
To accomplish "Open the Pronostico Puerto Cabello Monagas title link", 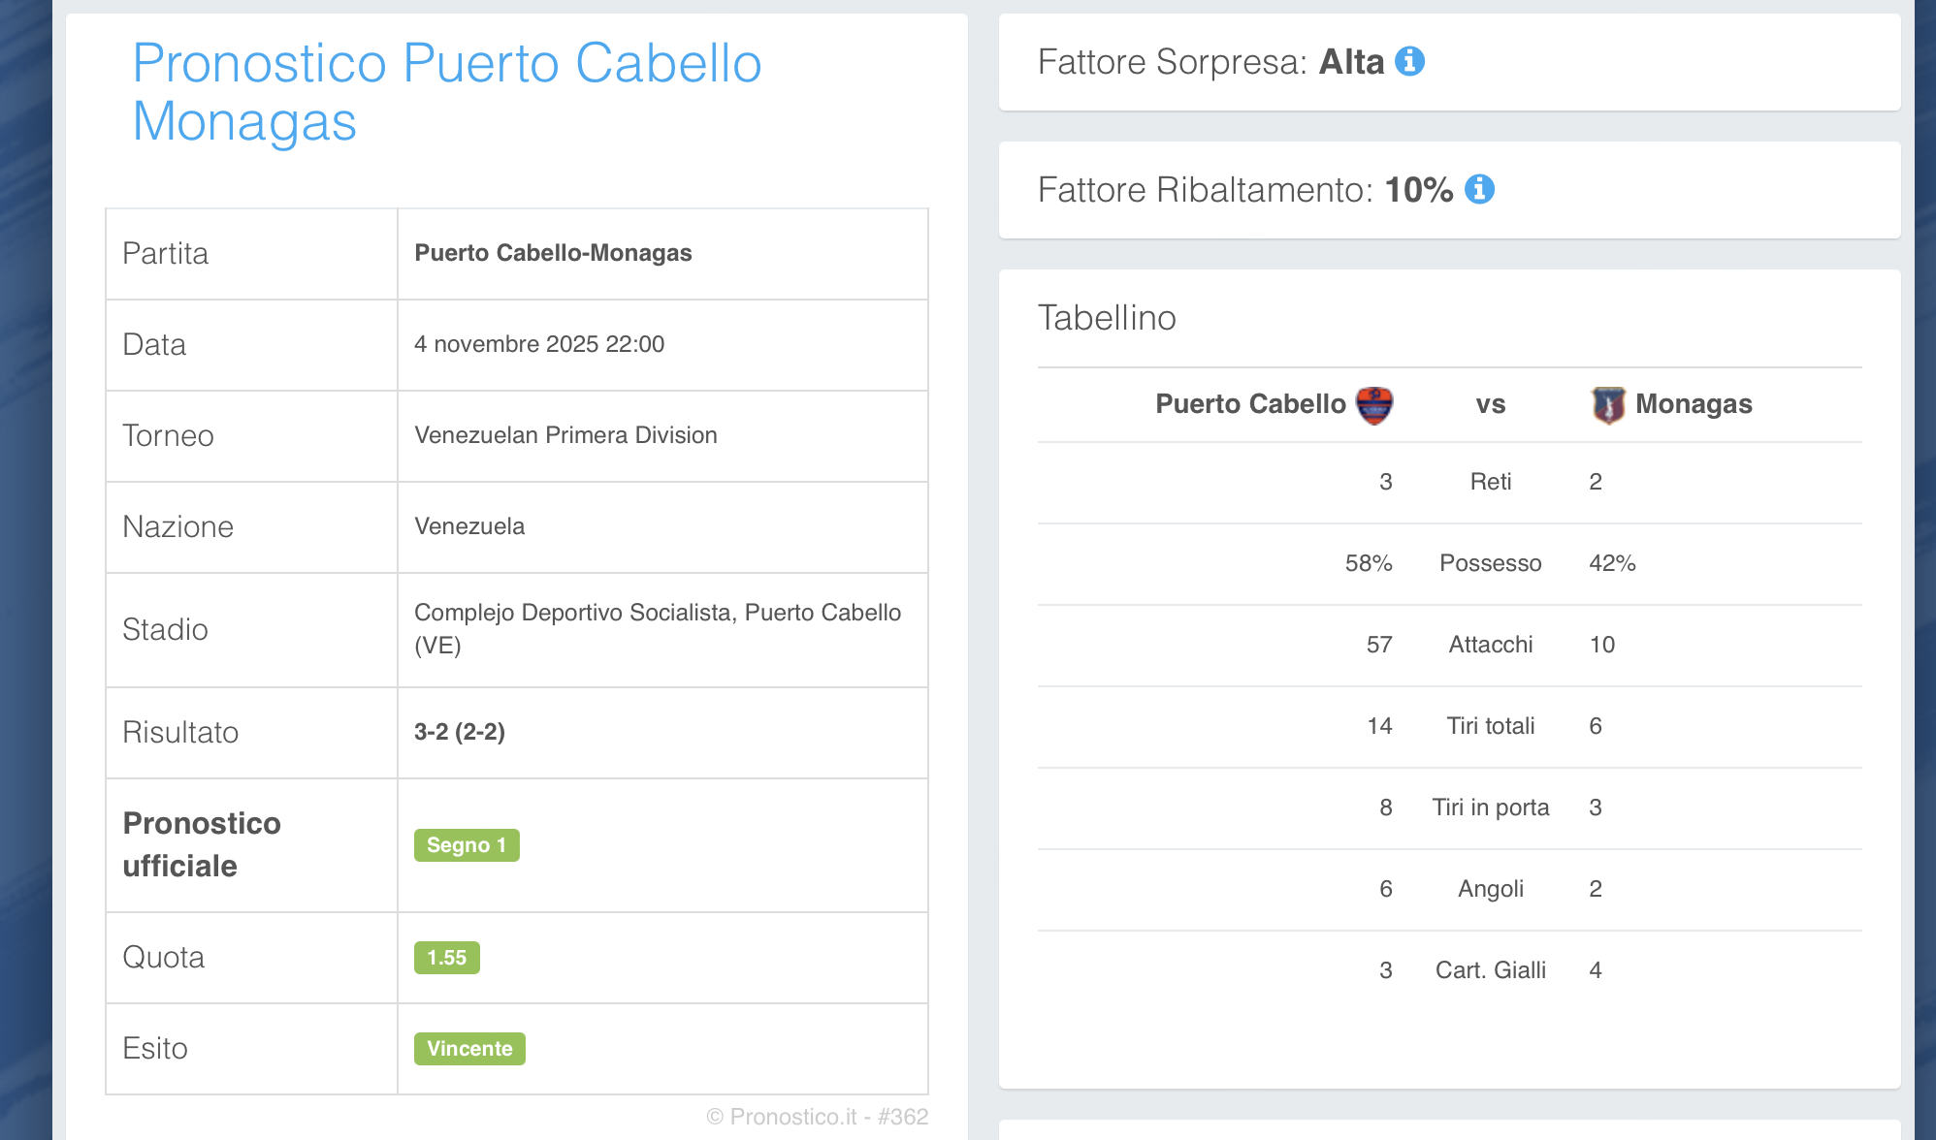I will [x=446, y=92].
